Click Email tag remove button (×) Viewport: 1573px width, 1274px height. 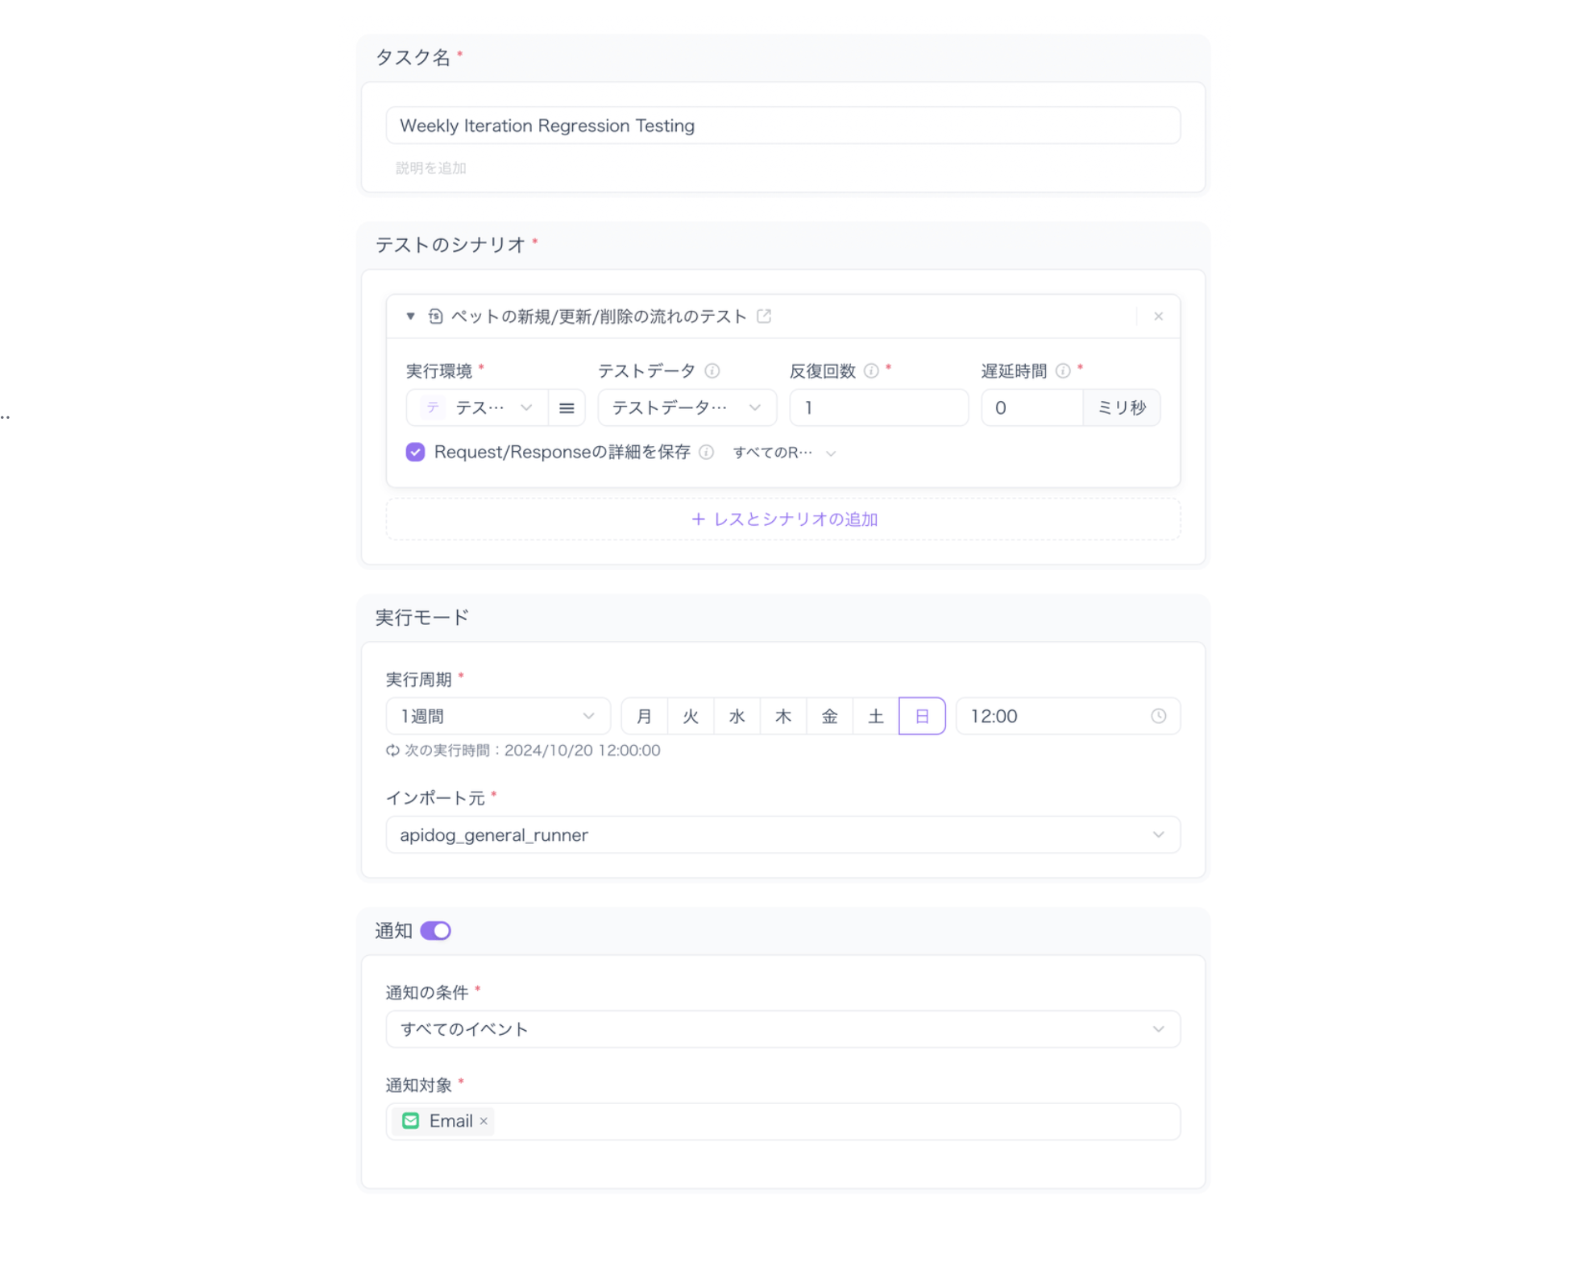pyautogui.click(x=485, y=1121)
